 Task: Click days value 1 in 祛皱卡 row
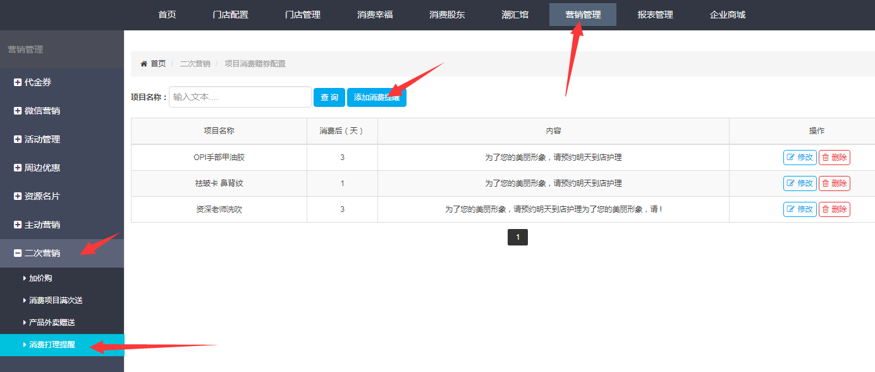342,183
